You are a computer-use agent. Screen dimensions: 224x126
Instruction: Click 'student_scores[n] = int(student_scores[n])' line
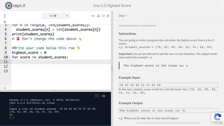coord(58,29)
